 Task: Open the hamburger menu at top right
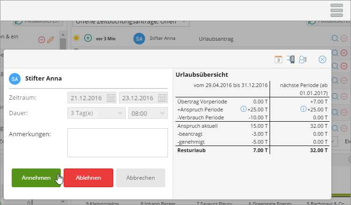coord(337,10)
